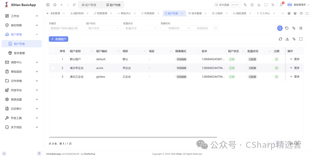This screenshot has width=311, height=157.
Task: Refresh page using header reload icon
Action: pos(74,5)
